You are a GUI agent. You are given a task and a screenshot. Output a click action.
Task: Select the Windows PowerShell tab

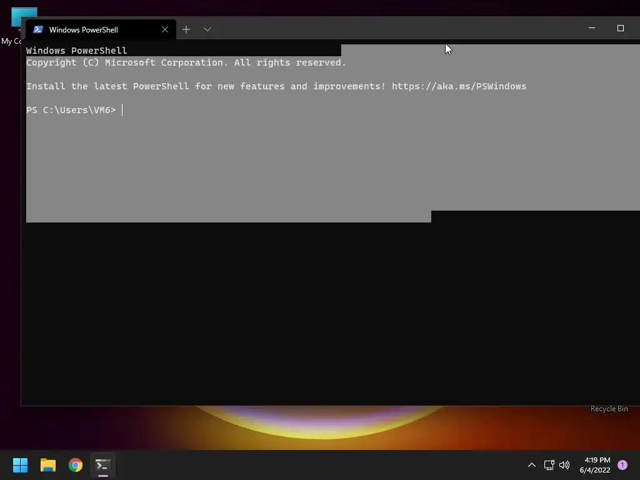[101, 29]
